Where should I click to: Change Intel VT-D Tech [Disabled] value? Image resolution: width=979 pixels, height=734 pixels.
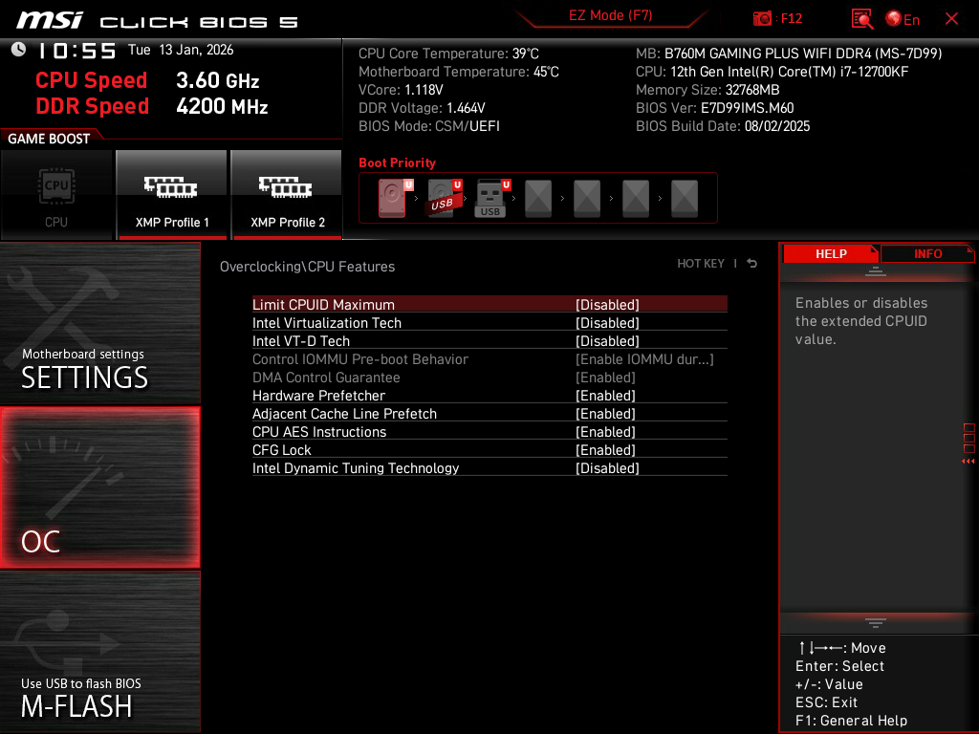pyautogui.click(x=607, y=341)
